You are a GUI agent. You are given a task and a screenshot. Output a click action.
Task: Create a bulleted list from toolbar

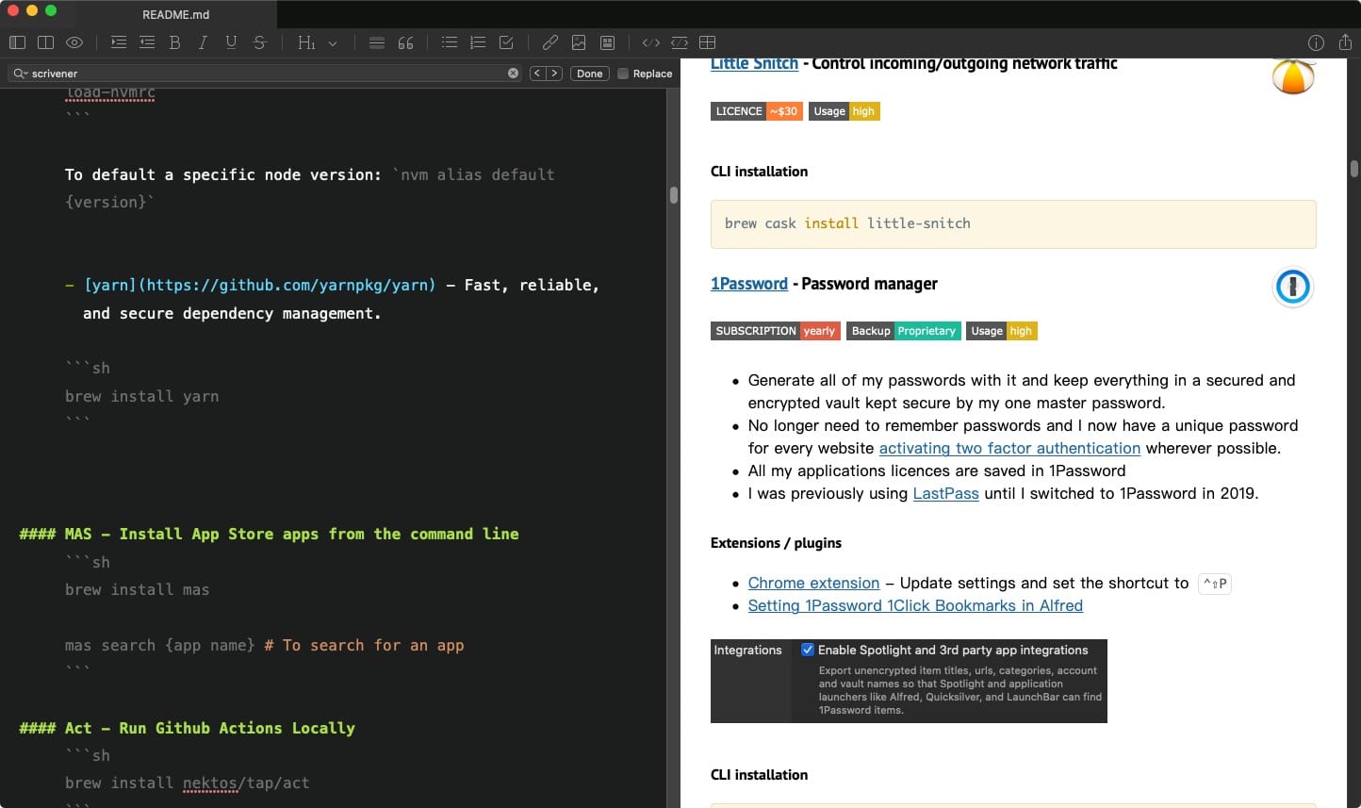450,42
